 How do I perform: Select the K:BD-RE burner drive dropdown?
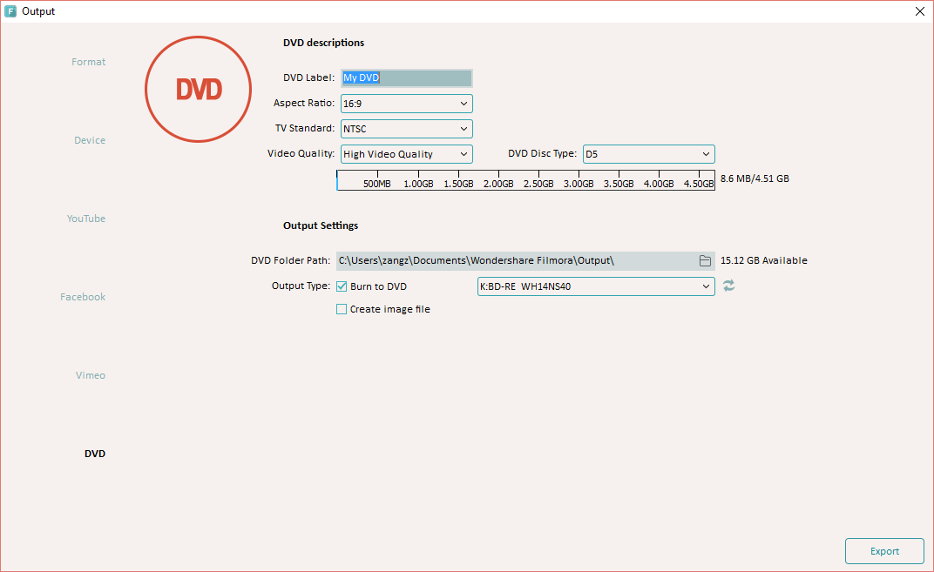pyautogui.click(x=596, y=286)
